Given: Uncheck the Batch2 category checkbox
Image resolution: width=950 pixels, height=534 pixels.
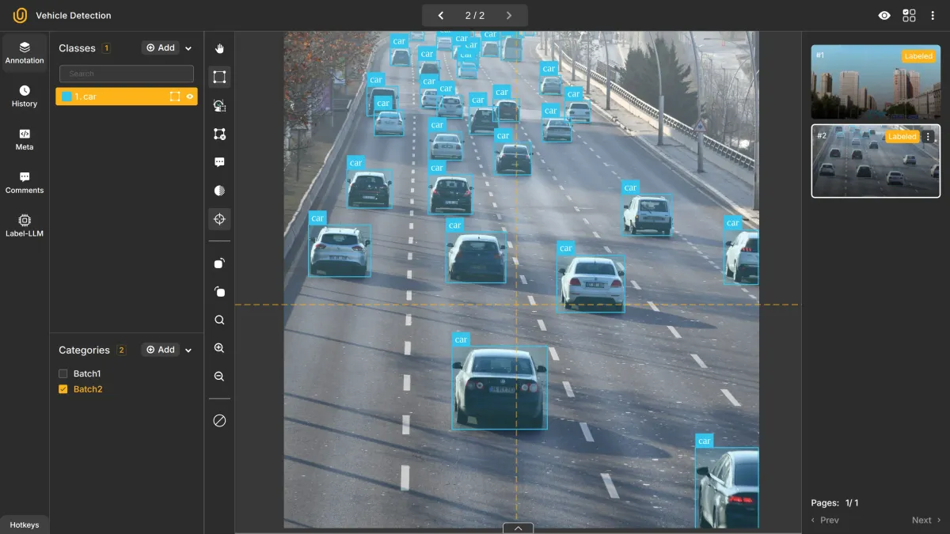Looking at the screenshot, I should (x=63, y=389).
